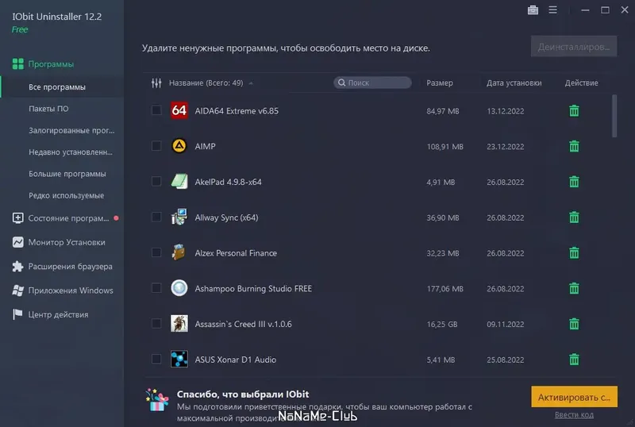Screen dimensions: 635x427
Task: Click the Ashampoo Burning Studio disc icon
Action: pyautogui.click(x=179, y=288)
